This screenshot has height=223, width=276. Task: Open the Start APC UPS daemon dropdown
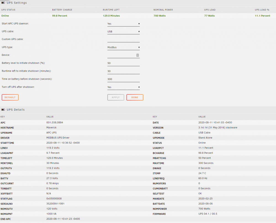click(x=123, y=24)
